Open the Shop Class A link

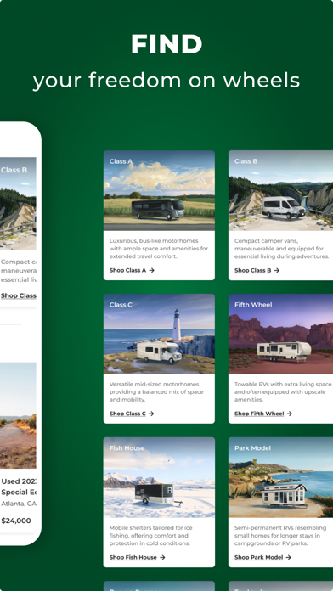(x=127, y=270)
